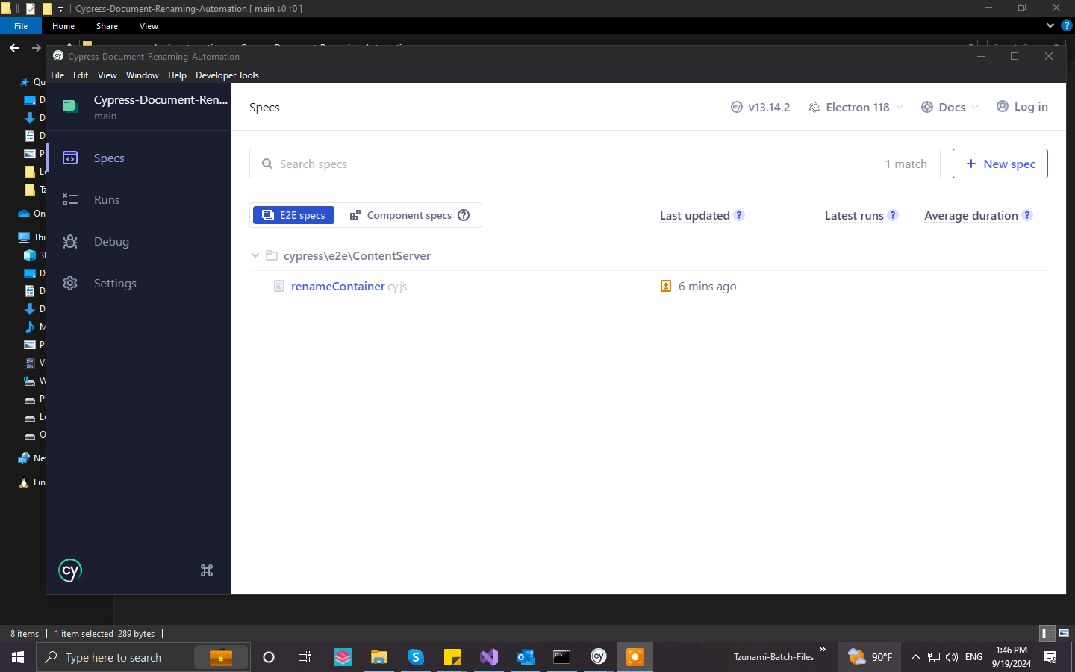Open the Home tab in File Explorer

point(63,26)
